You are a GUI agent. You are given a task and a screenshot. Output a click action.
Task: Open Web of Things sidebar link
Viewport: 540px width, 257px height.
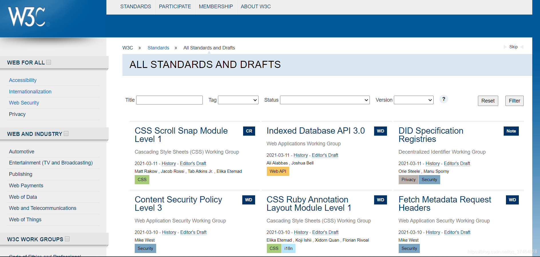(25, 220)
